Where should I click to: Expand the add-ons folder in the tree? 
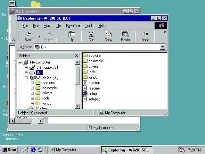(x=32, y=83)
